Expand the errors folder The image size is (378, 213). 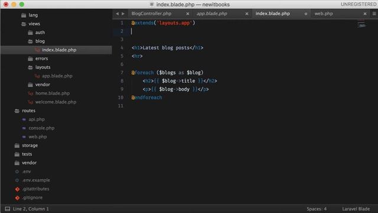tap(41, 59)
